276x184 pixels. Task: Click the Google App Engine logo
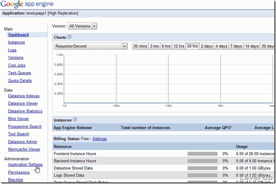[27, 4]
